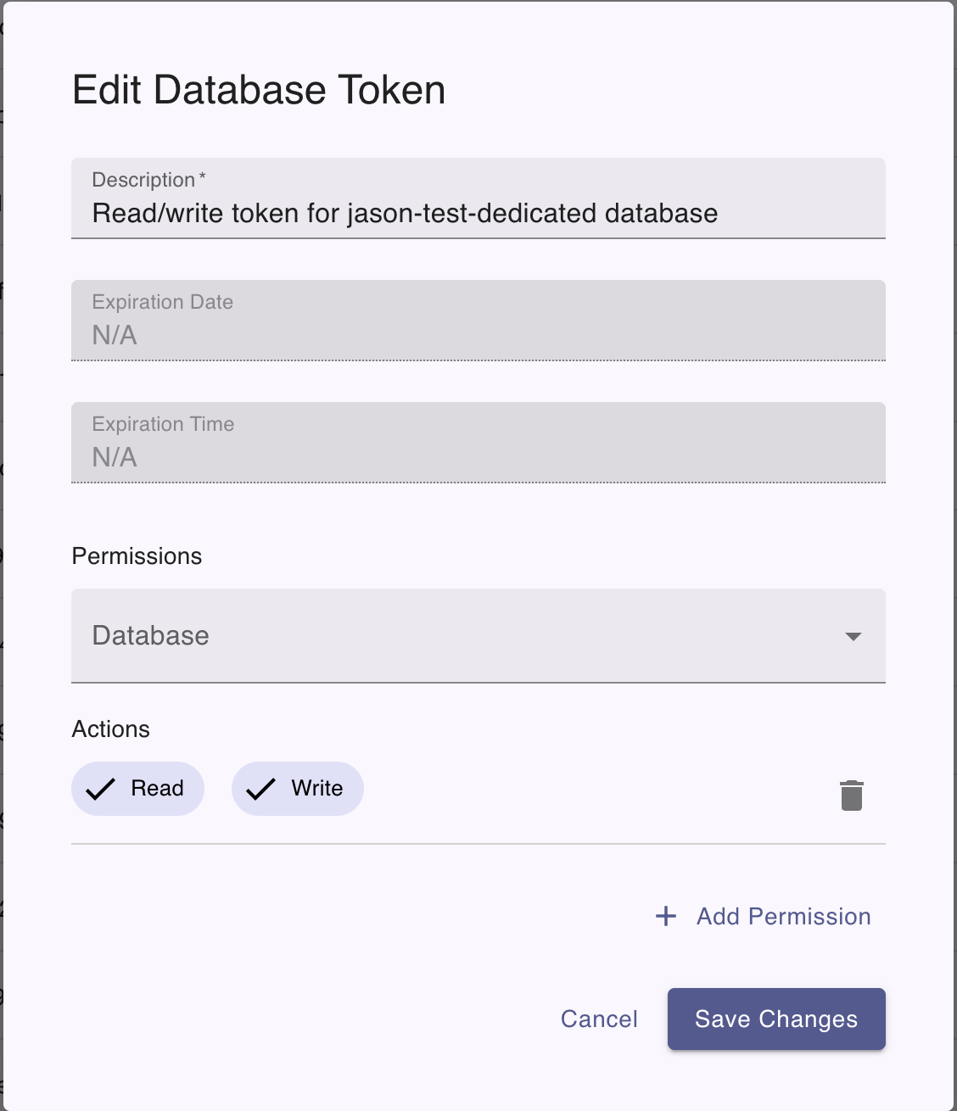Screen dimensions: 957x1111
Task: Click the trash icon to delete permission
Action: coord(851,795)
